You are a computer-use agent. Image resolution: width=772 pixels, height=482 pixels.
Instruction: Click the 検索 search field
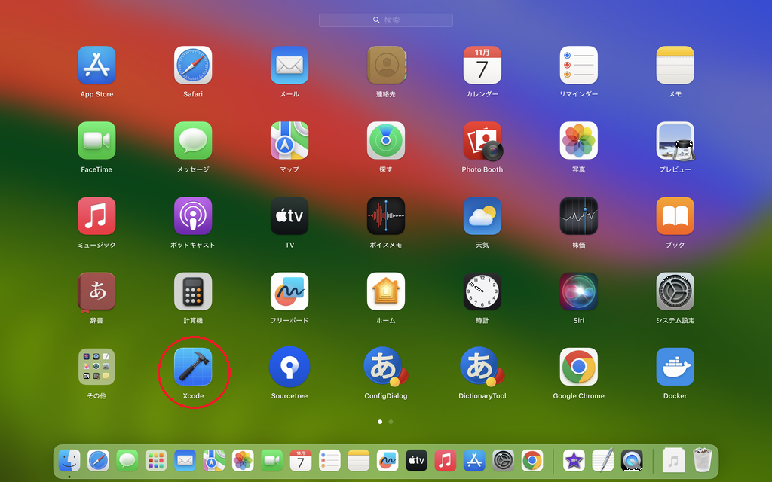pyautogui.click(x=386, y=20)
